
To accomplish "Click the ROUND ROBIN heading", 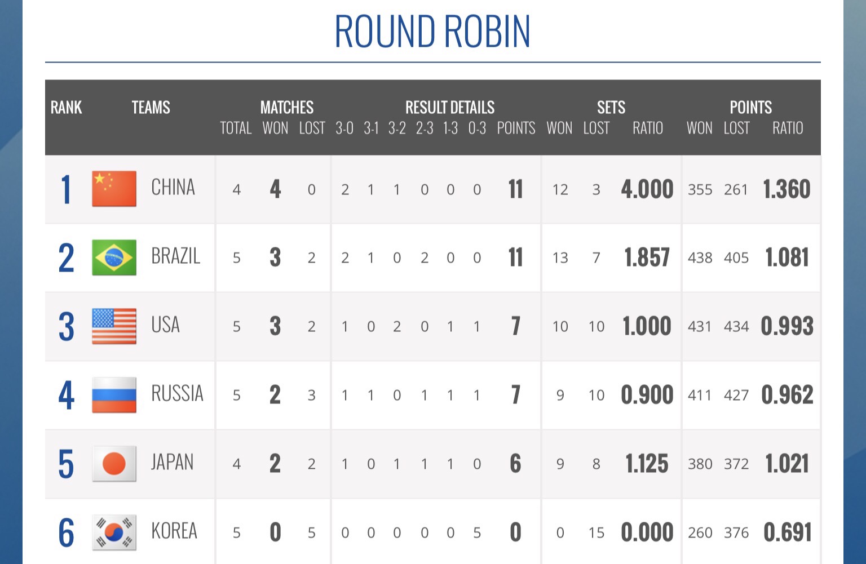I will pyautogui.click(x=432, y=32).
